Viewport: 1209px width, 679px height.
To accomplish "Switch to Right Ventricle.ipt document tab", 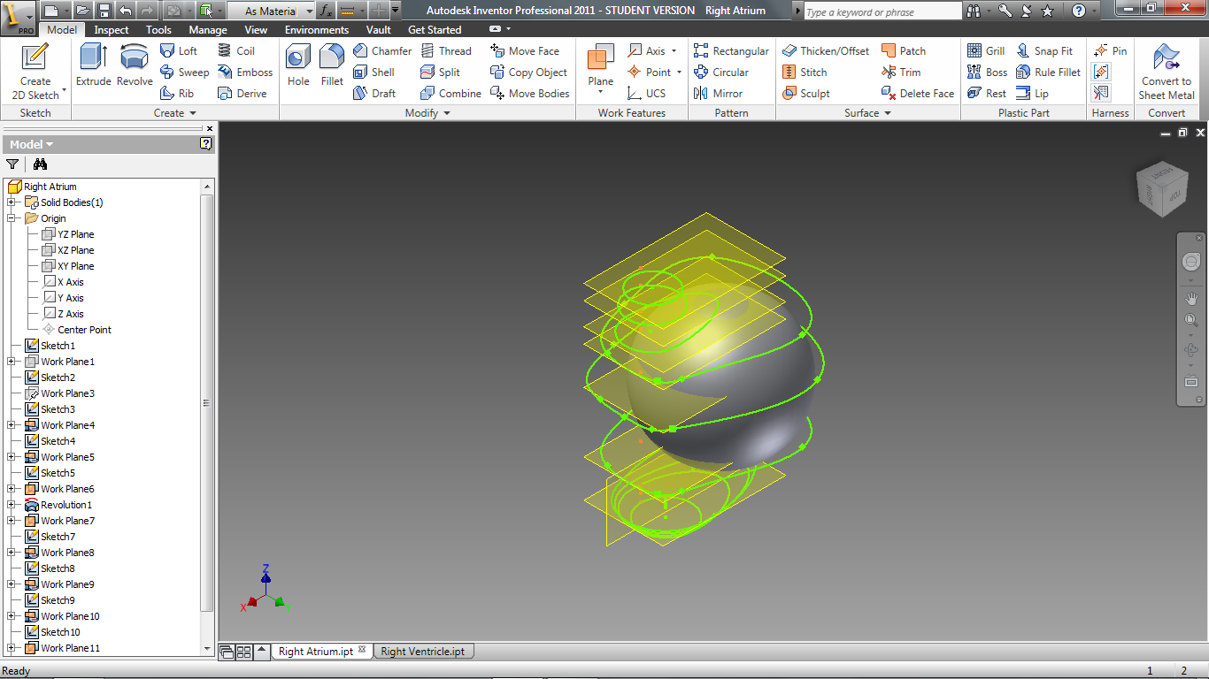I will point(422,652).
